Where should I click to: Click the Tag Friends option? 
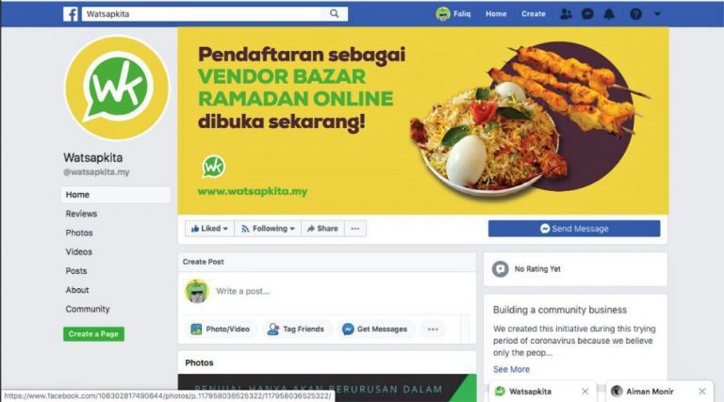click(x=296, y=330)
